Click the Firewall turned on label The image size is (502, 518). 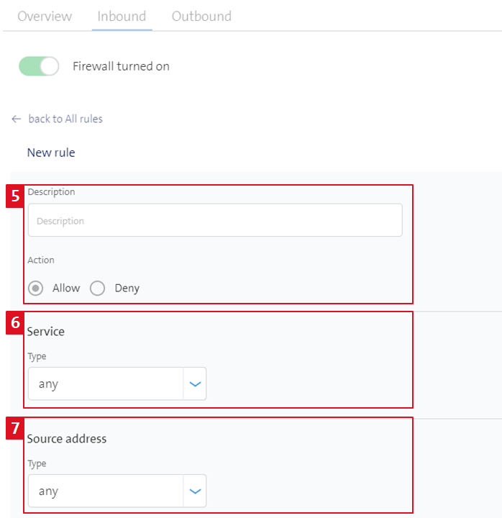[122, 66]
